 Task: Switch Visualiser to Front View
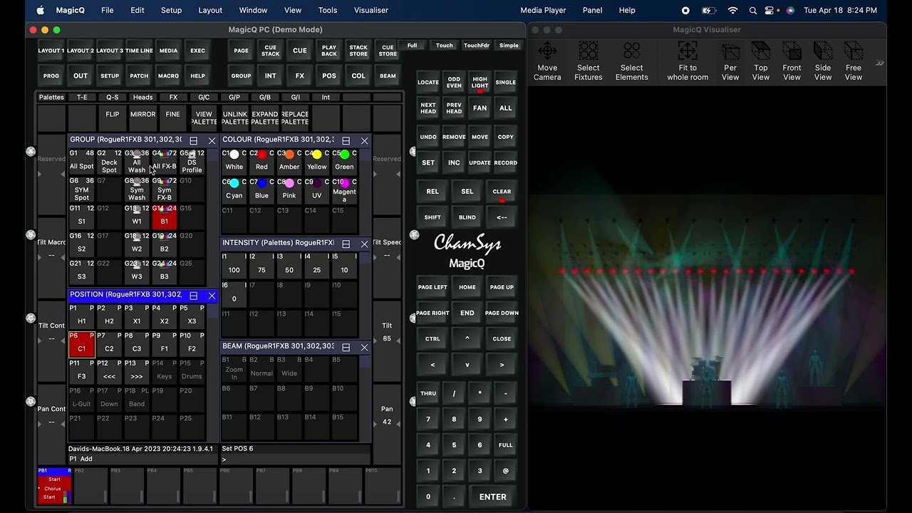[792, 61]
